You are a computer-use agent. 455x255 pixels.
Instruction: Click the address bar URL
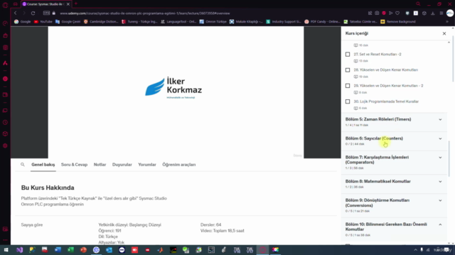[x=145, y=13]
